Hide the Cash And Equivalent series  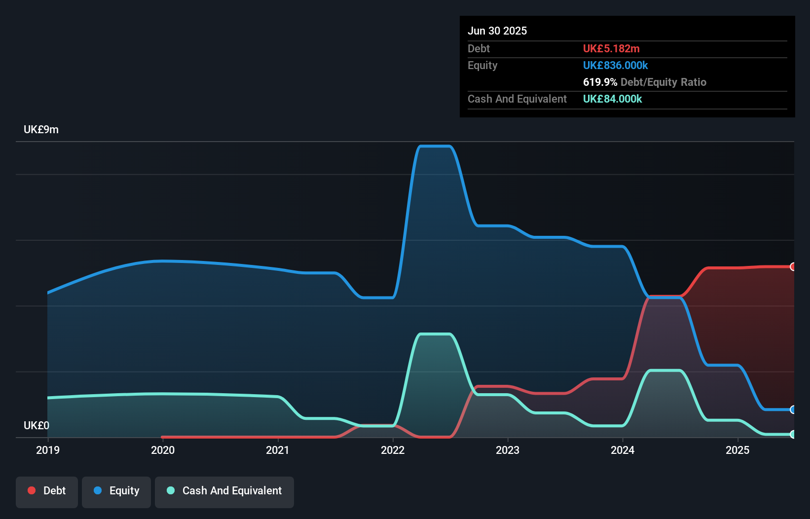(224, 491)
